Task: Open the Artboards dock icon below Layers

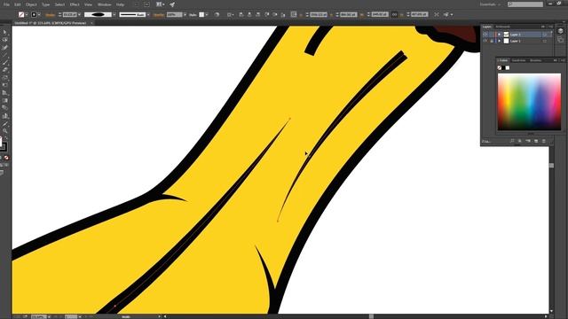Action: 560,39
